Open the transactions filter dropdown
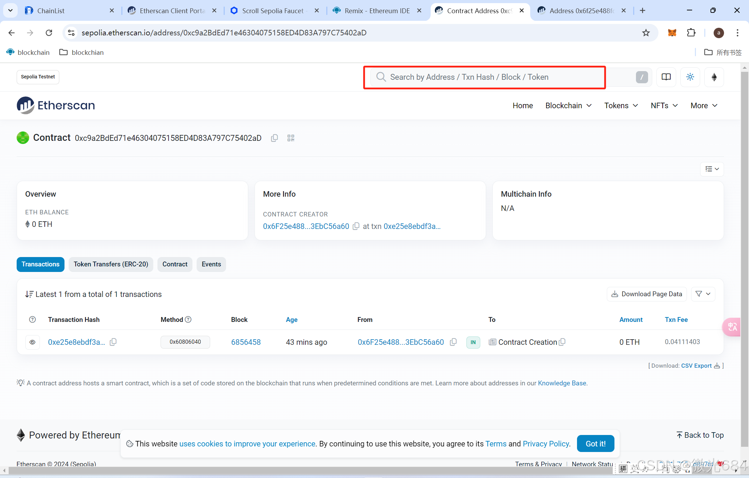 pyautogui.click(x=703, y=294)
